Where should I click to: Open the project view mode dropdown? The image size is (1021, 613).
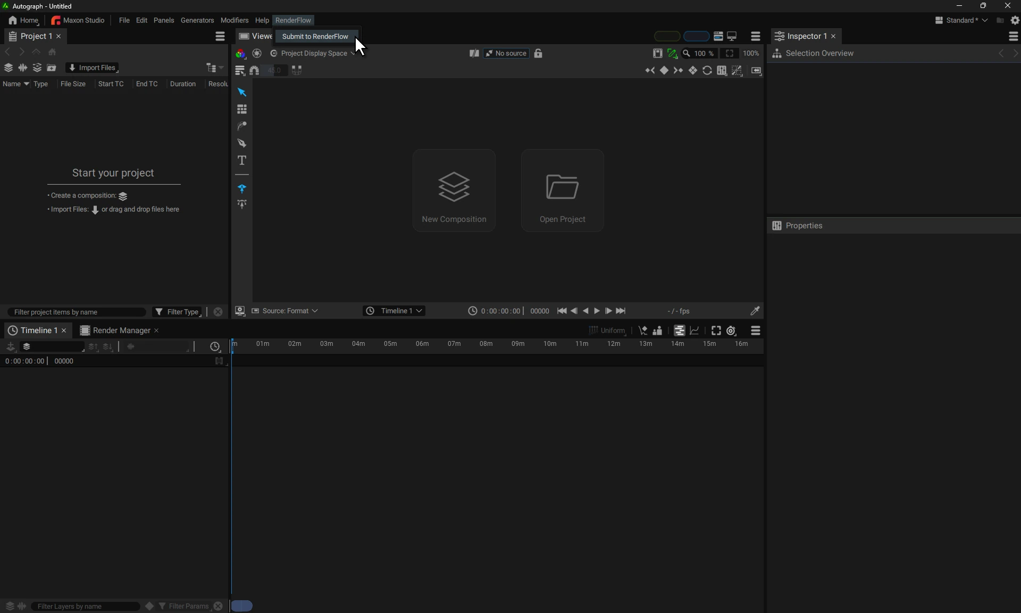click(215, 68)
